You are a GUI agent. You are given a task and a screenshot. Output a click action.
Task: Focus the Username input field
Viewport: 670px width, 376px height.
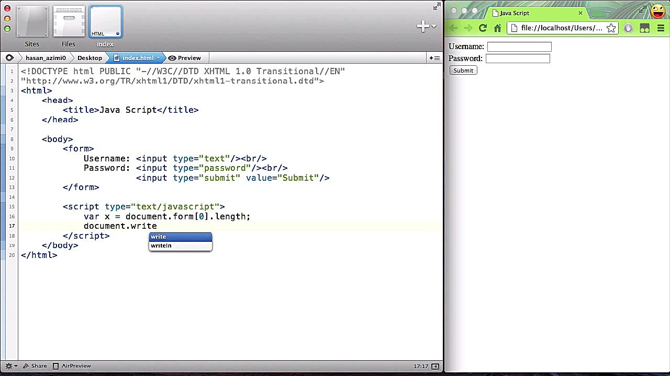[x=519, y=47]
